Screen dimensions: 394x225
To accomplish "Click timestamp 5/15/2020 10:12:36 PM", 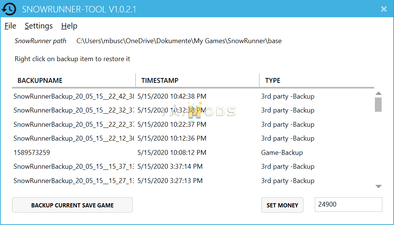I will [x=172, y=138].
